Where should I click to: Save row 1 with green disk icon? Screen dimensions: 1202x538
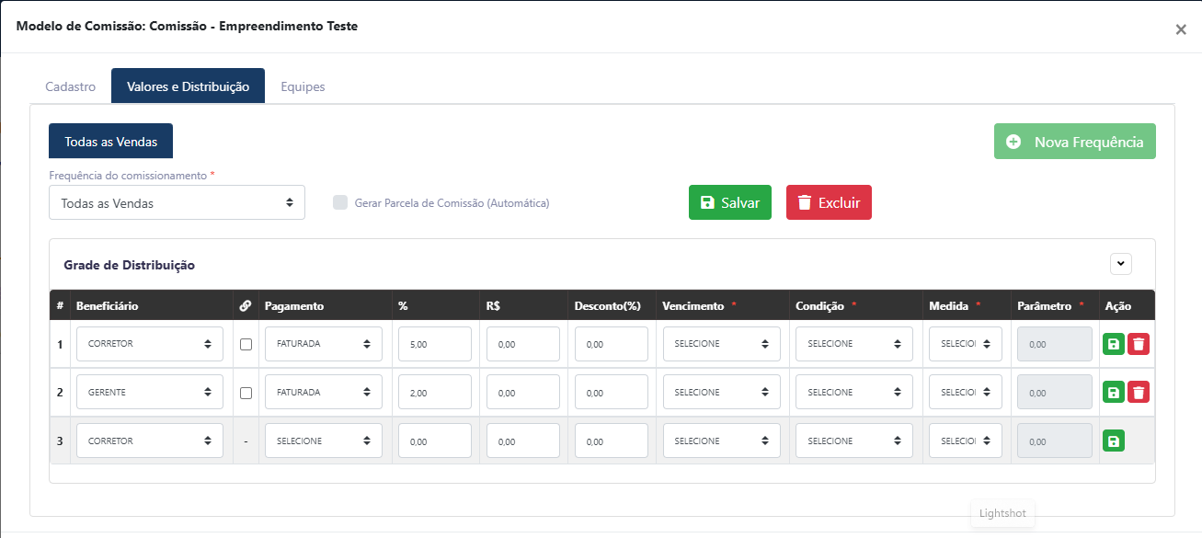tap(1114, 344)
